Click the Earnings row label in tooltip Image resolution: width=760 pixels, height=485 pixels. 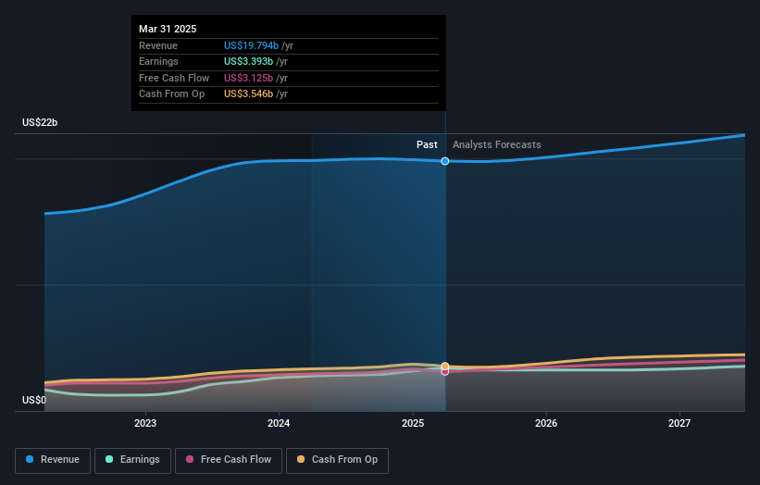click(x=158, y=61)
